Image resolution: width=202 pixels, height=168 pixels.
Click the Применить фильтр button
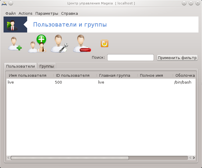pyautogui.click(x=177, y=58)
